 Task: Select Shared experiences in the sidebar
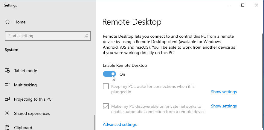(32, 113)
